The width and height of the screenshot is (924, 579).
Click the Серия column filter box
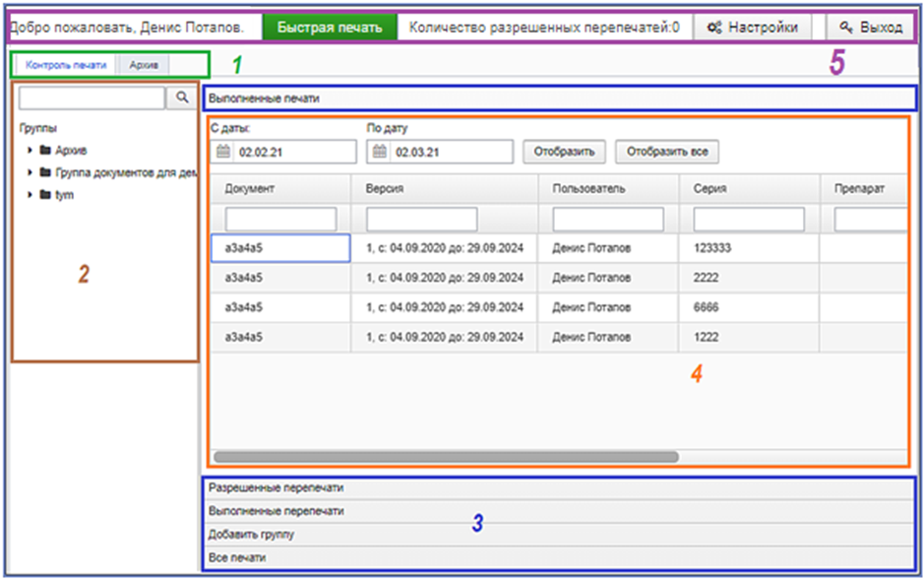click(x=749, y=220)
